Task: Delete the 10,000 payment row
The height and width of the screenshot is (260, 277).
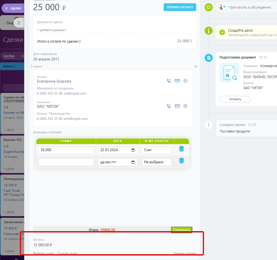Action: [182, 149]
